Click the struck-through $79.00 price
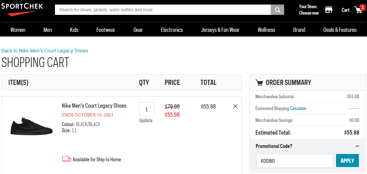 [x=172, y=106]
